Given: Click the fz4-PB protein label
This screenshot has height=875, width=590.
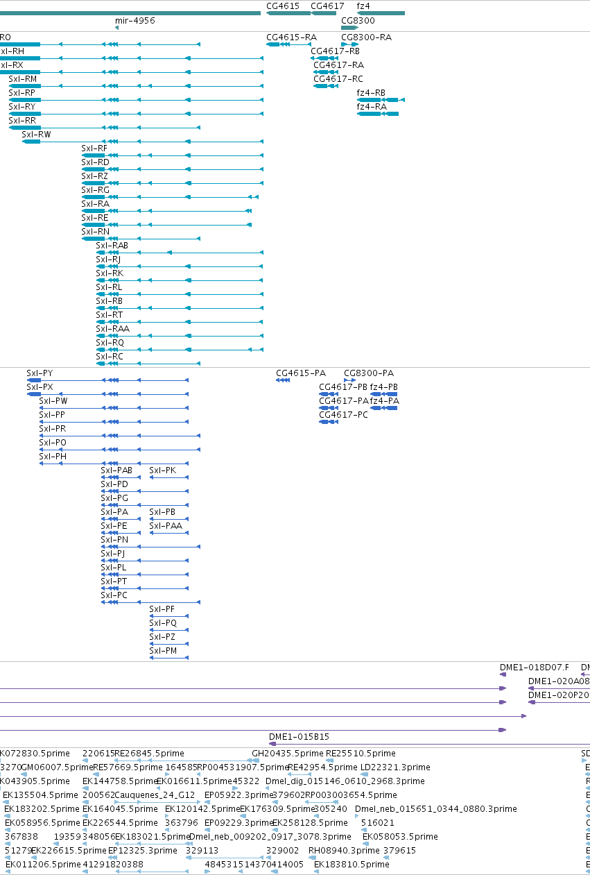Looking at the screenshot, I should tap(384, 387).
